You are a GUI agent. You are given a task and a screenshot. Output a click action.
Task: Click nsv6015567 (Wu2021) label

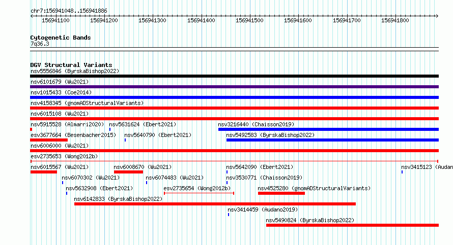coord(60,167)
